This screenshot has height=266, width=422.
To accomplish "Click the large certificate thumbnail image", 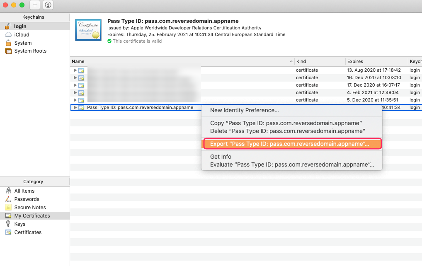I will 88,30.
